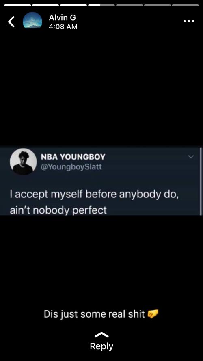Tap the upward chevron above Reply
This screenshot has width=203, height=361.
click(x=101, y=335)
